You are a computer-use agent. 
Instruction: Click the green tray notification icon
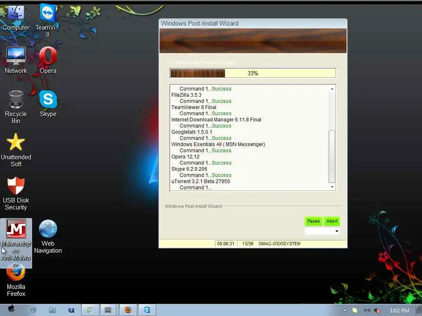(x=355, y=310)
